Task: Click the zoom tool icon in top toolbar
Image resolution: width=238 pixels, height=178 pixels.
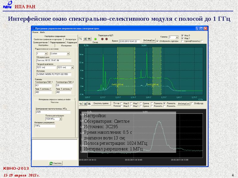Action: click(85, 39)
